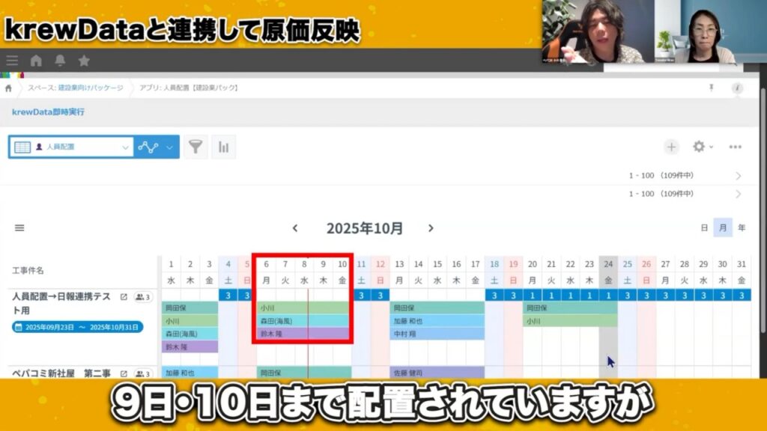Click the pin icon near the top right
This screenshot has height=431, width=767.
[712, 87]
